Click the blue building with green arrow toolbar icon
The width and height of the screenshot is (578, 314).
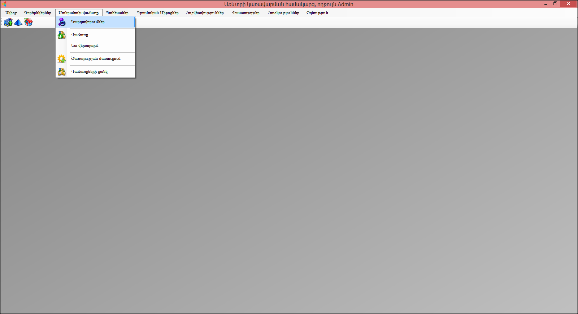pos(8,22)
